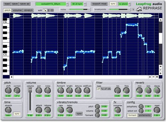The height and width of the screenshot is (122, 166).
Task: Switch to the pitch view tab
Action: click(7, 10)
